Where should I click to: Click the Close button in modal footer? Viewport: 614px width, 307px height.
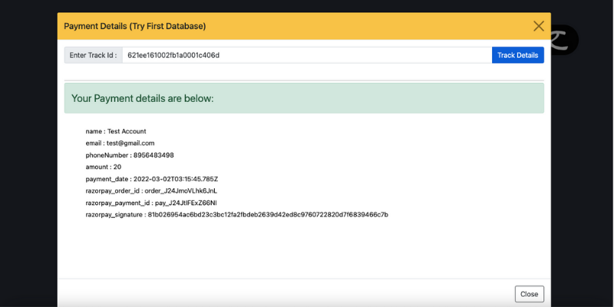[529, 294]
